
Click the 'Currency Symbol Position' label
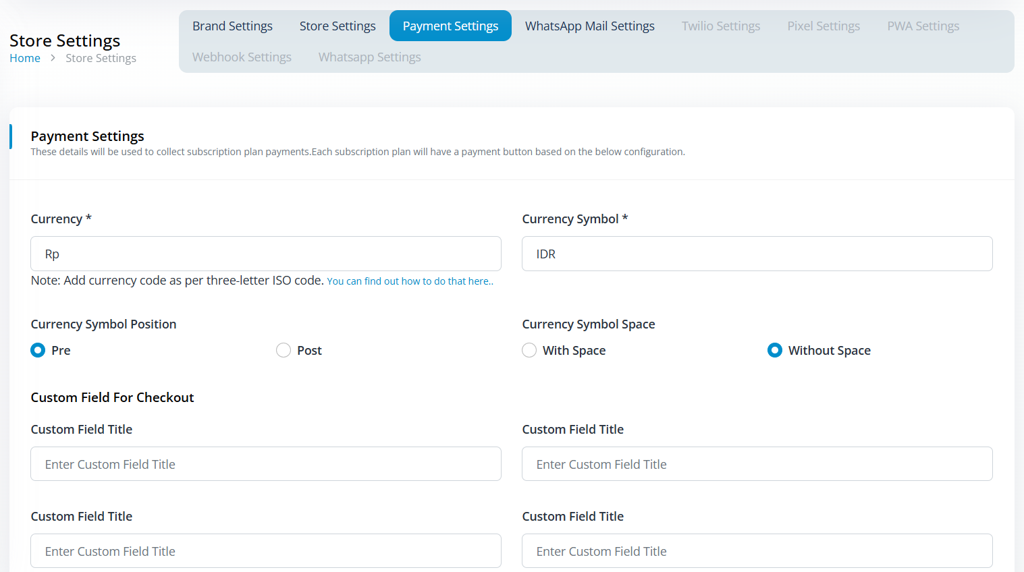coord(103,324)
